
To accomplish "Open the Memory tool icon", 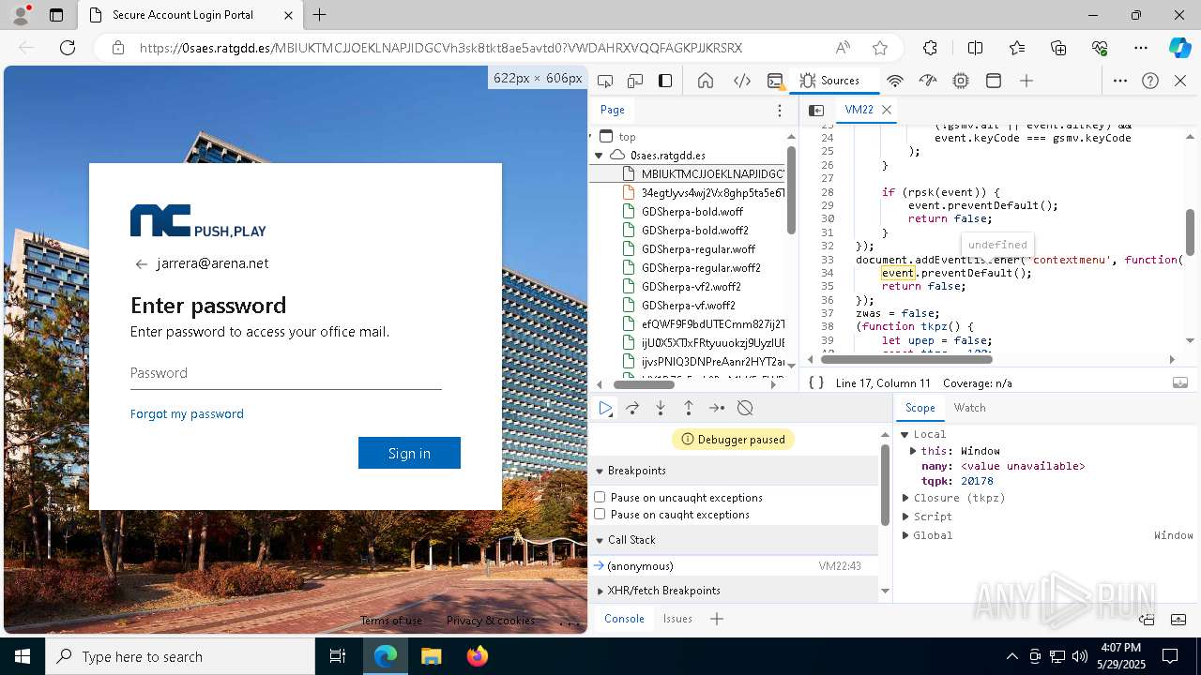I will pyautogui.click(x=961, y=81).
